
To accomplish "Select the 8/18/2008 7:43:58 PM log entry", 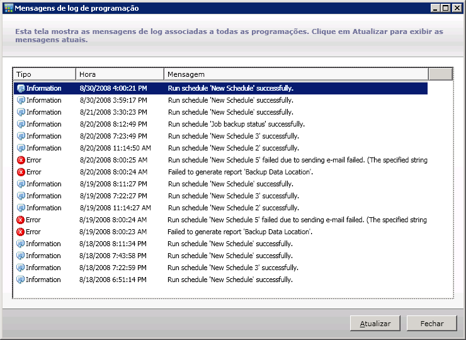I will [x=113, y=256].
